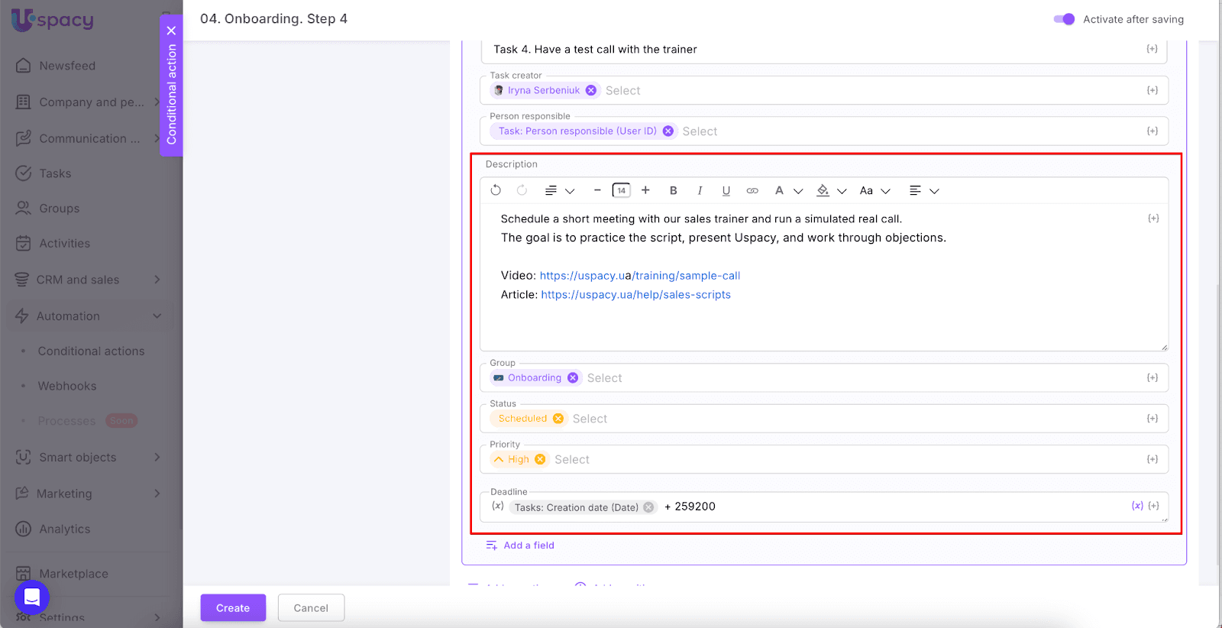1222x628 pixels.
Task: Toggle the Activate after saving switch
Action: pyautogui.click(x=1064, y=19)
